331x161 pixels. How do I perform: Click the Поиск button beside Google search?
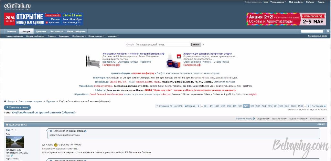tap(196, 45)
